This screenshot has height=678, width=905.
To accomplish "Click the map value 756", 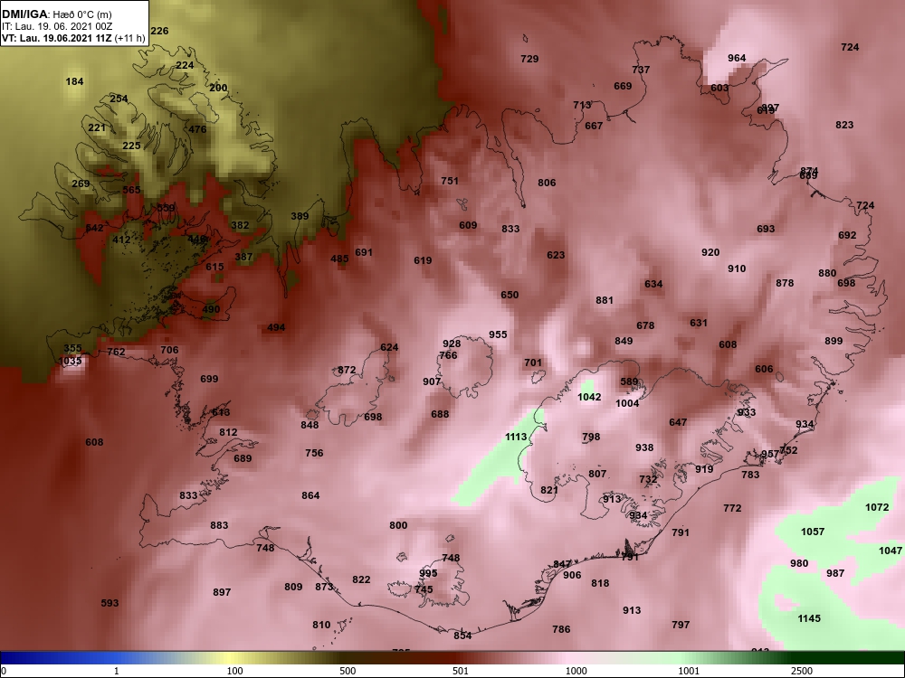I will click(x=314, y=453).
